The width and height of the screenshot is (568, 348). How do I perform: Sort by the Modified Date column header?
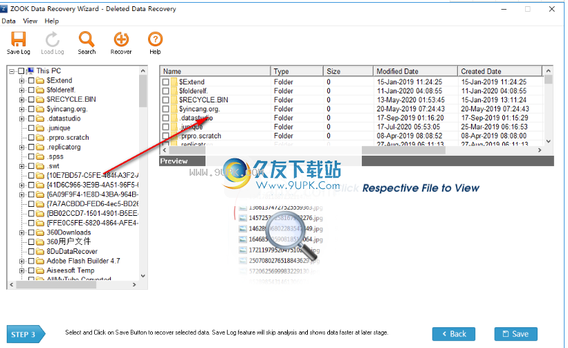[416, 71]
